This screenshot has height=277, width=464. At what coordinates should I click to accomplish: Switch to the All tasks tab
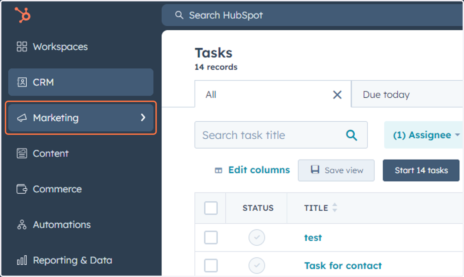click(273, 94)
